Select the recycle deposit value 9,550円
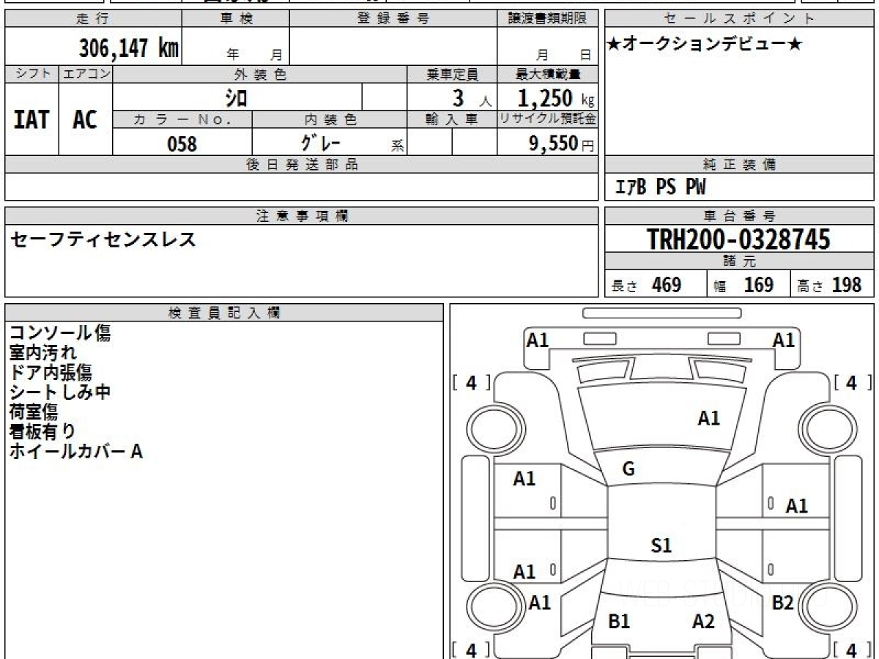Image resolution: width=879 pixels, height=659 pixels. click(562, 144)
